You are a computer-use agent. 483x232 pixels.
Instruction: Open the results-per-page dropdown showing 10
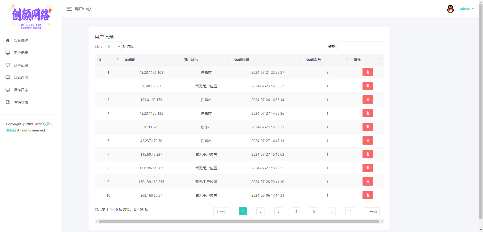[x=112, y=47]
